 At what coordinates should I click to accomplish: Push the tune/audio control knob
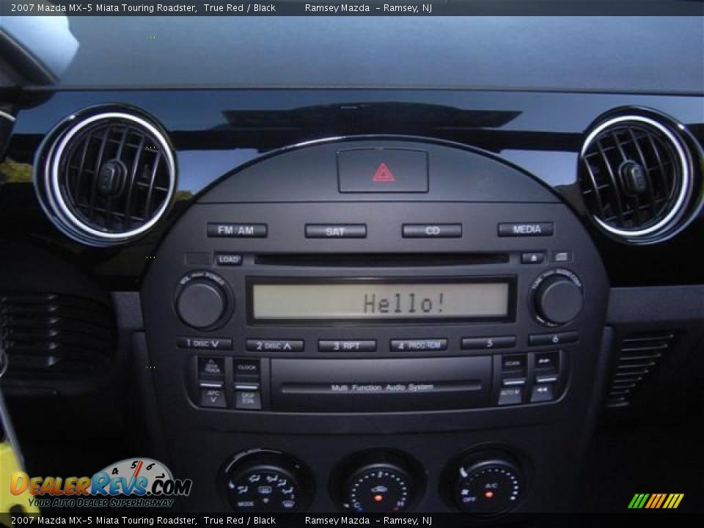pos(559,300)
